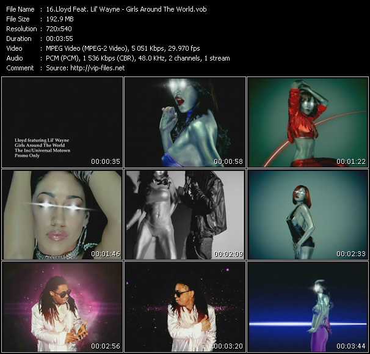Select the thumbnail timestamped 00:02:09
Image resolution: width=370 pixels, height=354 pixels.
tap(185, 215)
